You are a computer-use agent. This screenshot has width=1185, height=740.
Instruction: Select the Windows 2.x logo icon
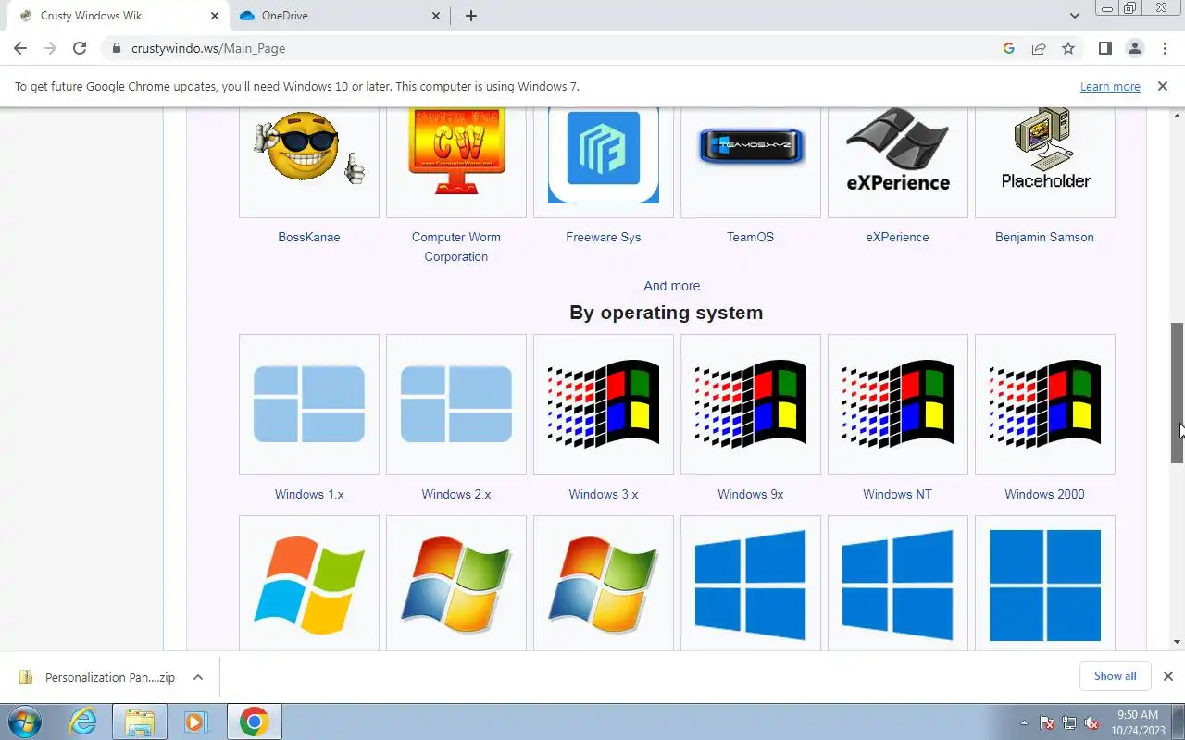pyautogui.click(x=456, y=404)
